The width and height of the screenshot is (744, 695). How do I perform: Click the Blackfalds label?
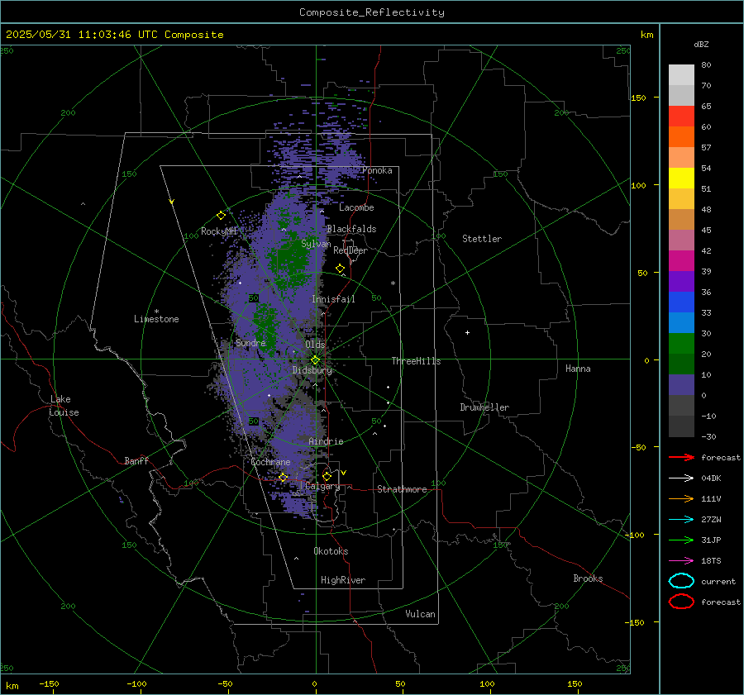[x=351, y=229]
